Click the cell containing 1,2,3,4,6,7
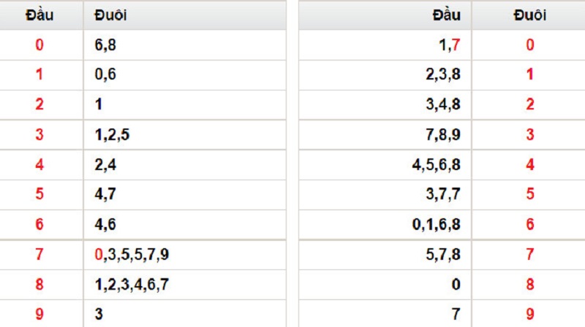585x327 pixels. pyautogui.click(x=132, y=285)
